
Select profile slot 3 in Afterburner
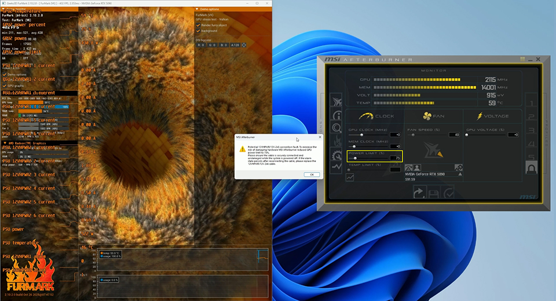[x=531, y=131]
